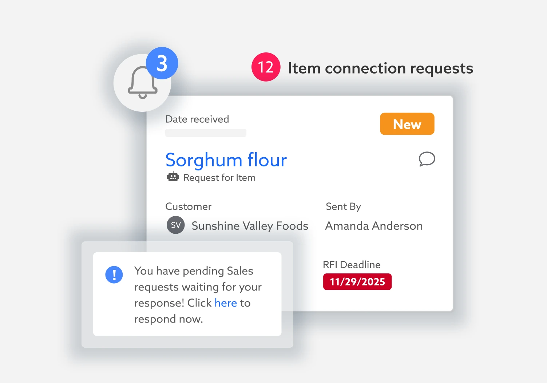Click the red 11/29/2025 deadline badge
This screenshot has height=383, width=547.
(x=357, y=282)
